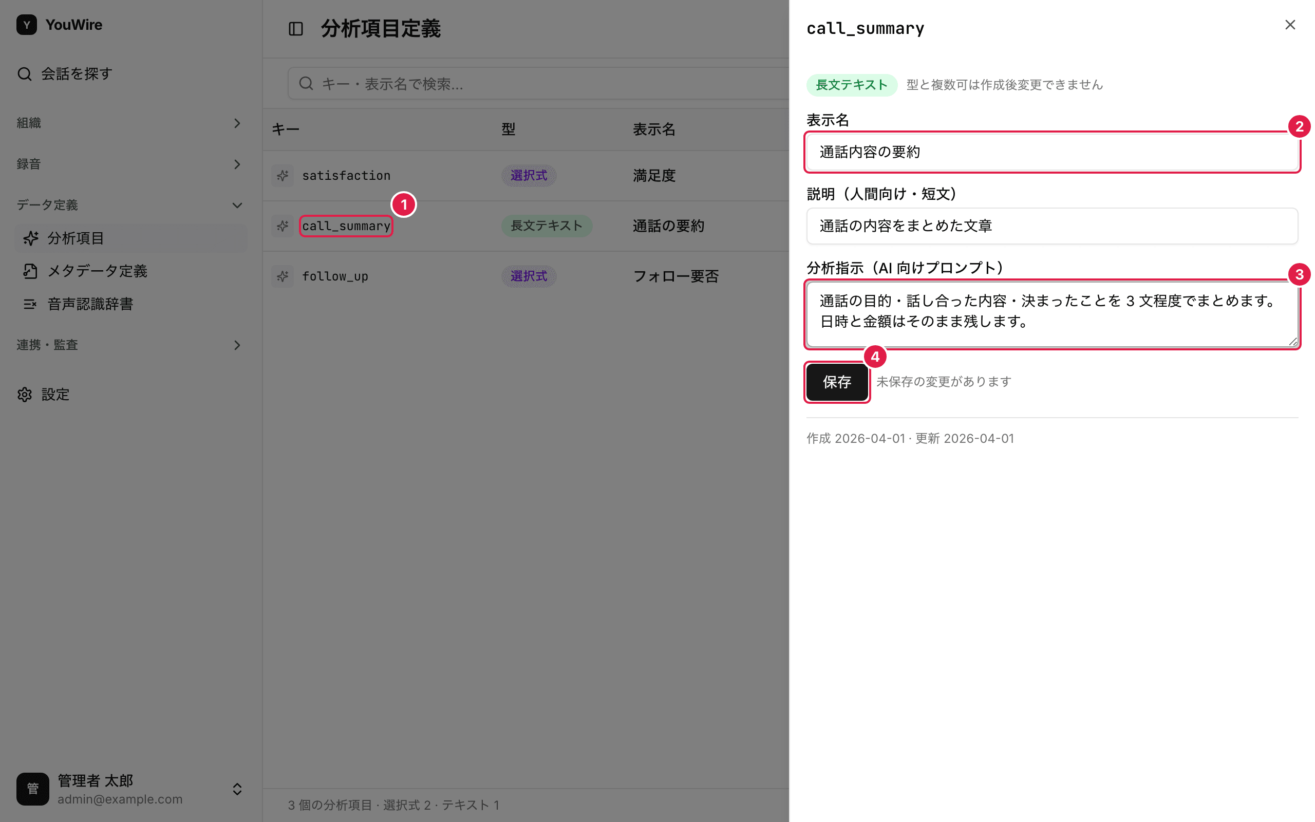Click the resize grip of 分析指示 textarea

[1293, 342]
